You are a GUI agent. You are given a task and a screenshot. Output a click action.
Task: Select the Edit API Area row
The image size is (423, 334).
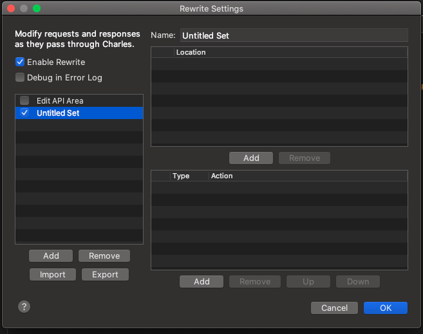pos(79,101)
